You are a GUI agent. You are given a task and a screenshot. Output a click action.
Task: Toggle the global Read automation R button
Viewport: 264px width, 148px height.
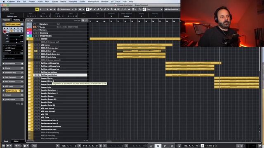coord(47,9)
